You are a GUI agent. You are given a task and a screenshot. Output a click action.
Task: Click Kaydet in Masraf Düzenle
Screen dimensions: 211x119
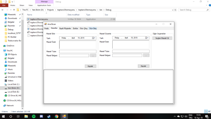coord(143,66)
